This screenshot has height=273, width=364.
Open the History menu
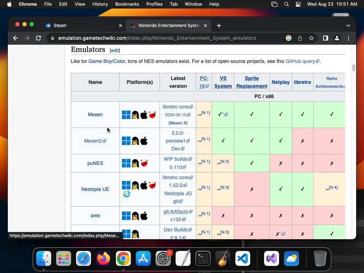click(x=100, y=4)
